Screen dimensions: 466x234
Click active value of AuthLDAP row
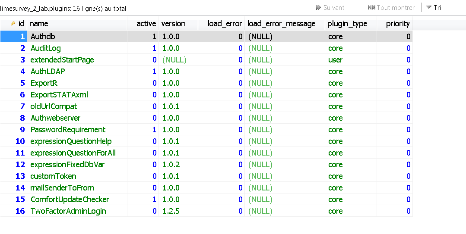154,72
